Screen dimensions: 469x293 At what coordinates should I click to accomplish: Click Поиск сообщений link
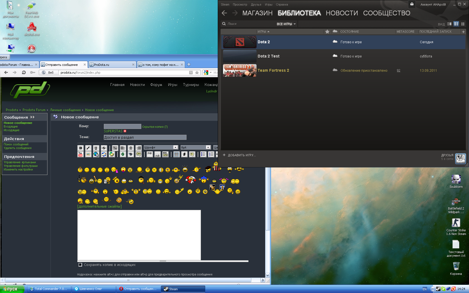pyautogui.click(x=16, y=144)
